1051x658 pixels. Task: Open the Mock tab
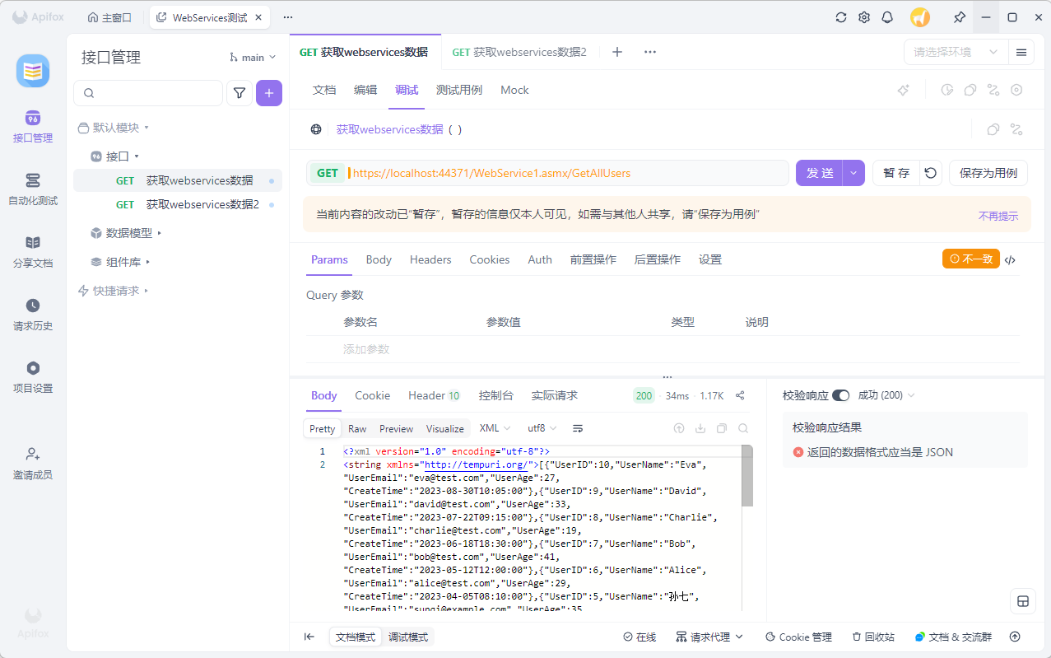[x=514, y=90]
